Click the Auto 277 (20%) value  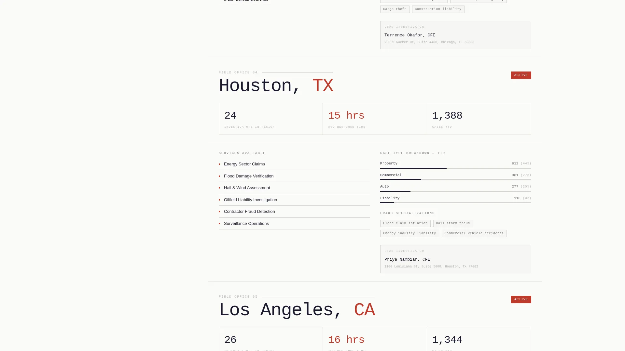(521, 187)
